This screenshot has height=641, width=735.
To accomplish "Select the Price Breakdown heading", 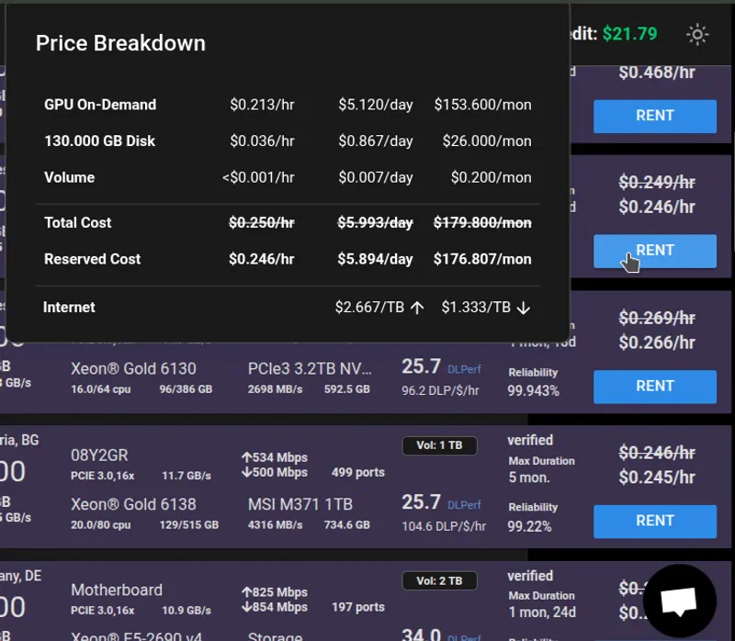I will [120, 43].
